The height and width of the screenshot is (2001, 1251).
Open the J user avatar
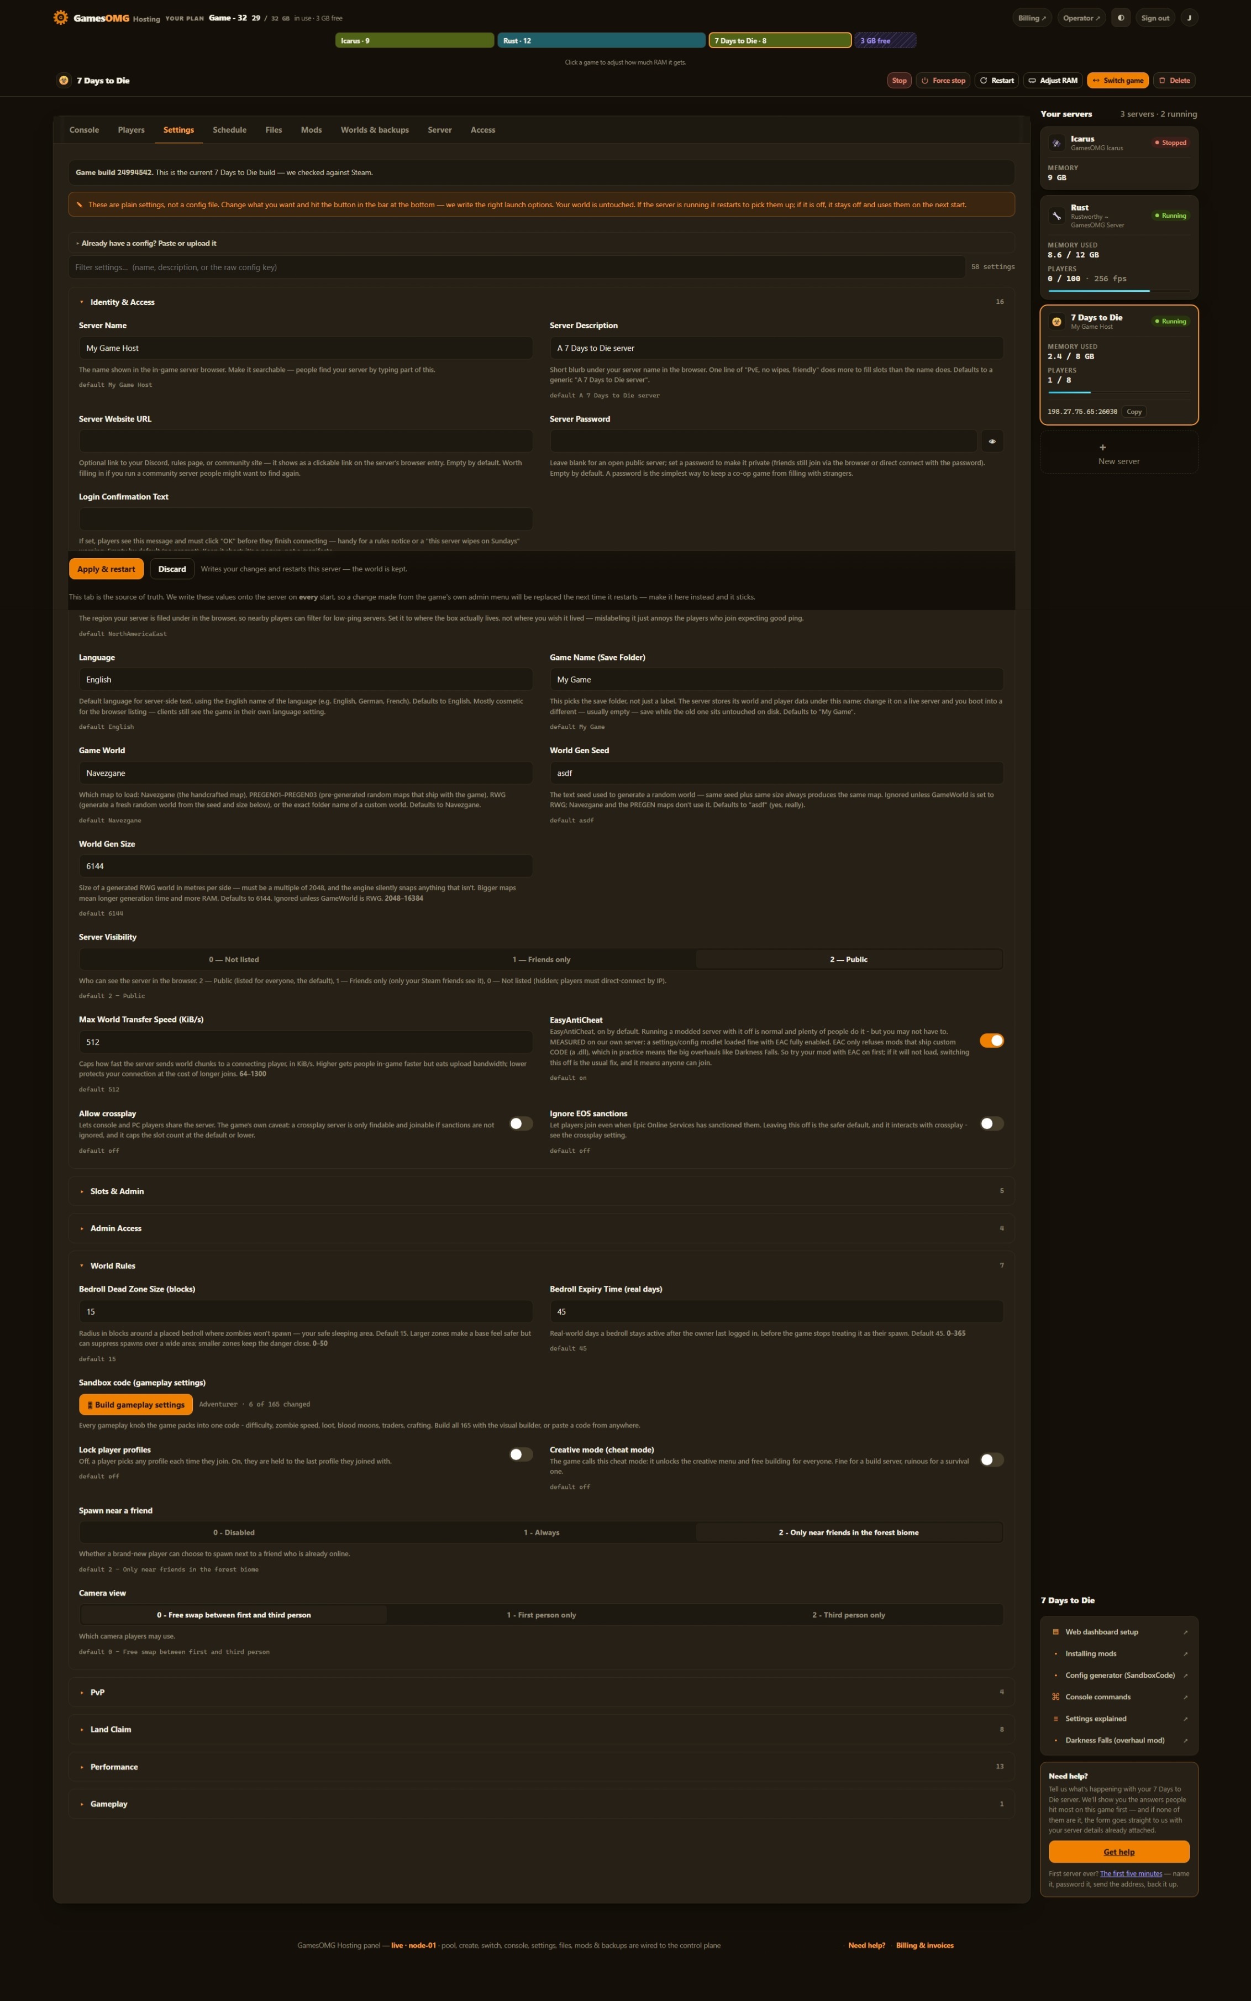(x=1189, y=17)
